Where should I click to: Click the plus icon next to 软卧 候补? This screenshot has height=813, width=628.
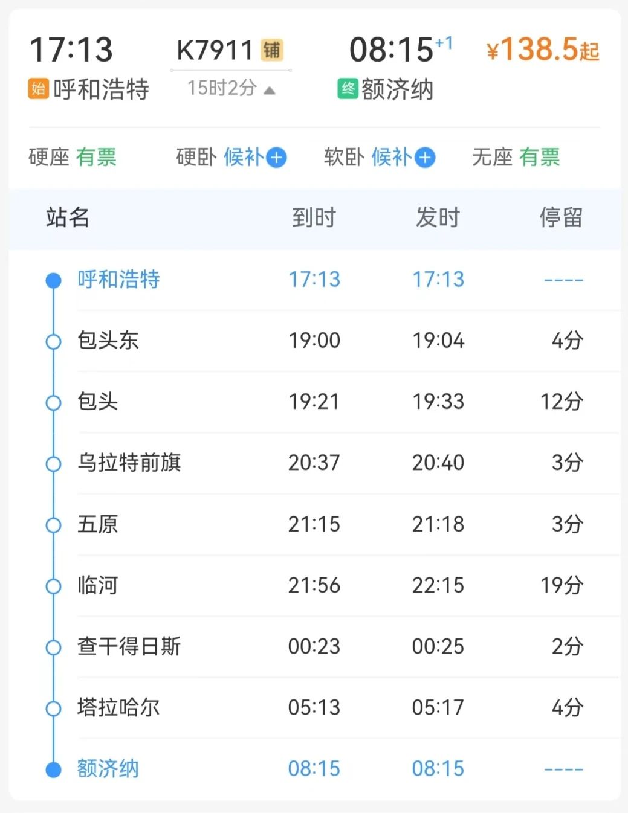pyautogui.click(x=425, y=158)
